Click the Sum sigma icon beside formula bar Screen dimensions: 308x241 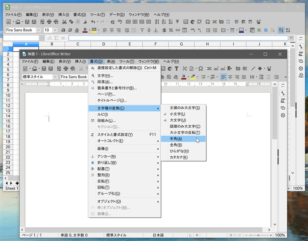tap(56, 38)
